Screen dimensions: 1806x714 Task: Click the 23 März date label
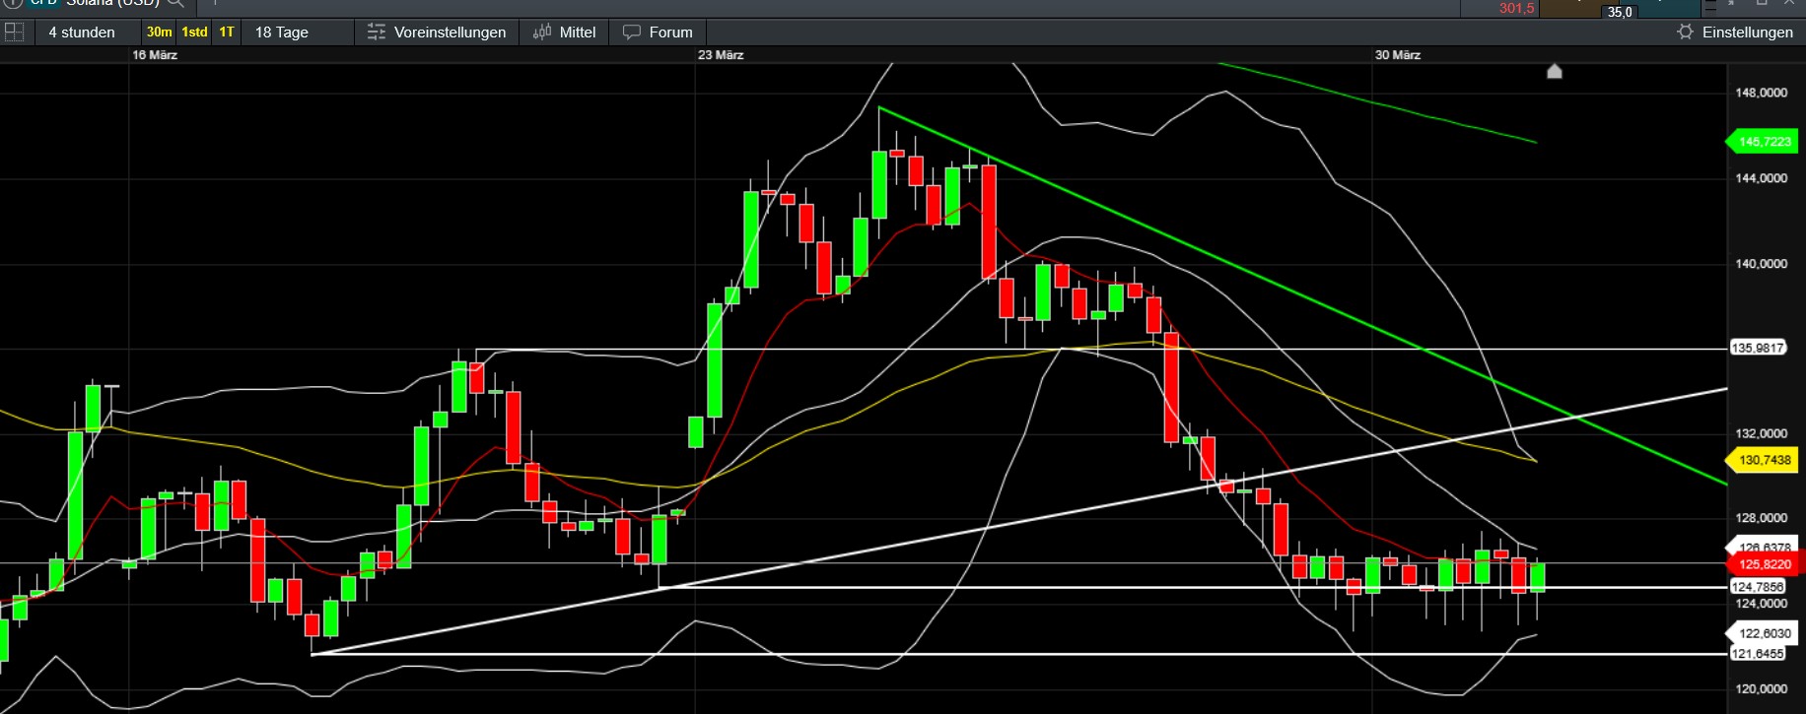[x=721, y=55]
